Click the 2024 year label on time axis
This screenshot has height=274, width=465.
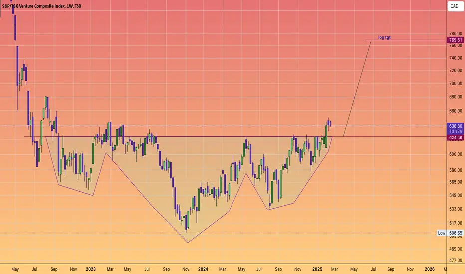tap(203, 269)
